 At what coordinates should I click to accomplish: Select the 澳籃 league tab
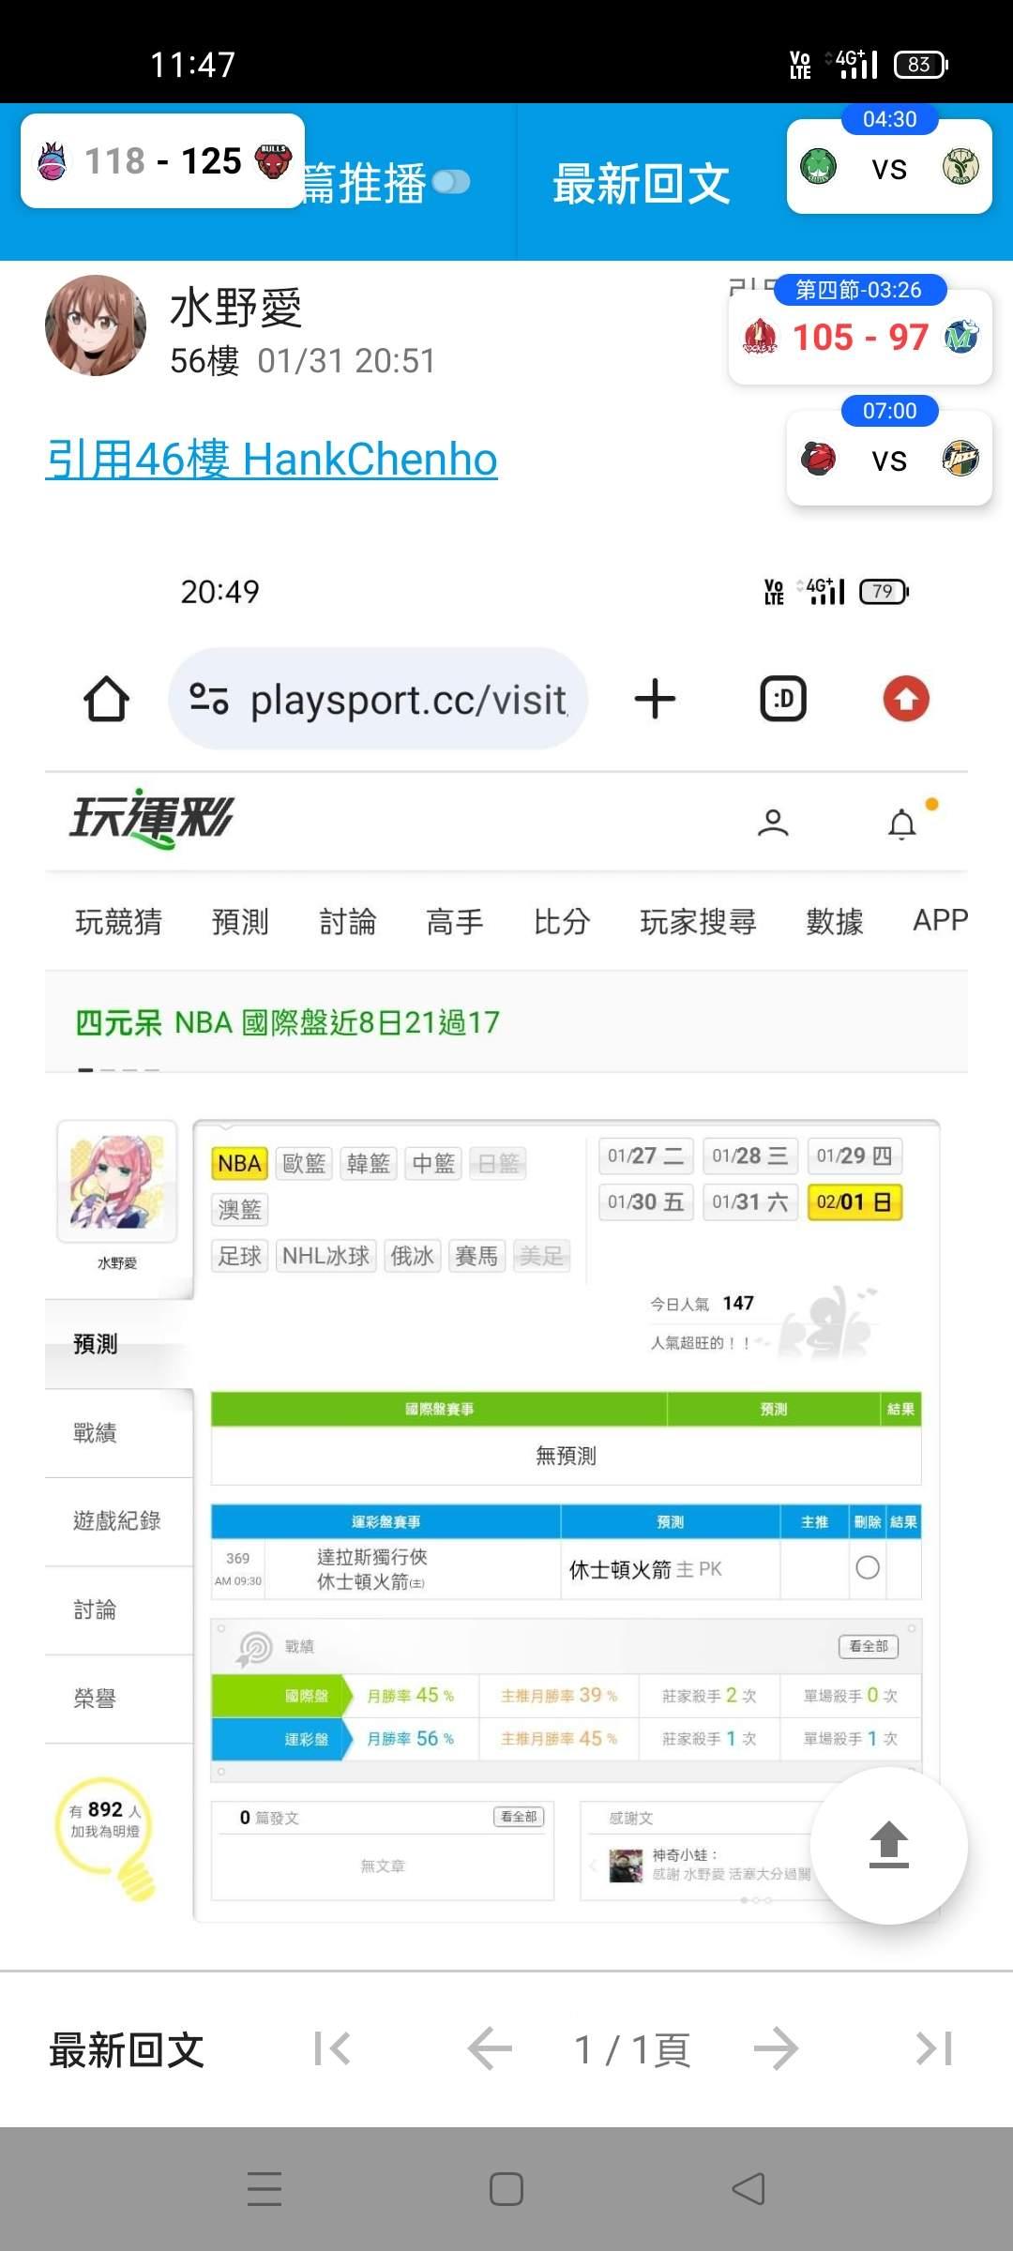[x=240, y=1210]
